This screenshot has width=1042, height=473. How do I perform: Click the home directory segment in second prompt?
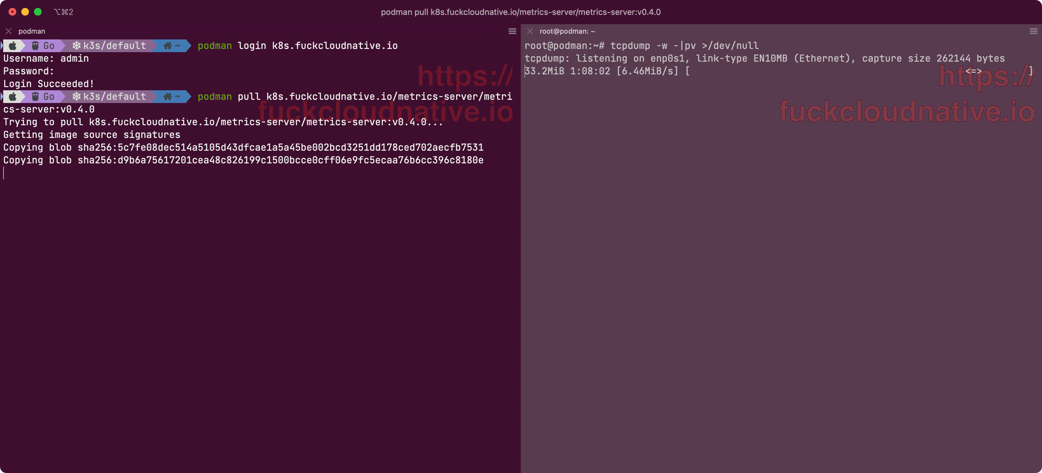[x=172, y=97]
